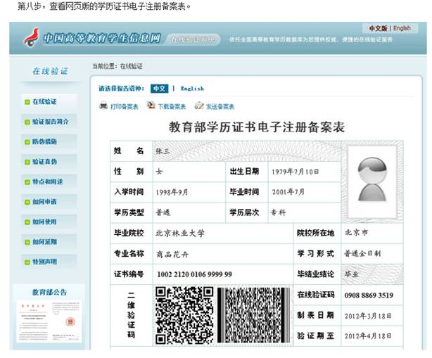Click green bullet icon beside 如何使用
This screenshot has width=432, height=358.
click(x=27, y=222)
